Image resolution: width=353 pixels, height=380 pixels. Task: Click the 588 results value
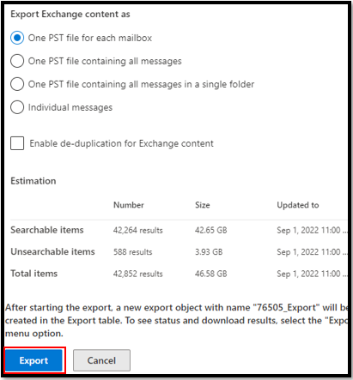point(133,252)
